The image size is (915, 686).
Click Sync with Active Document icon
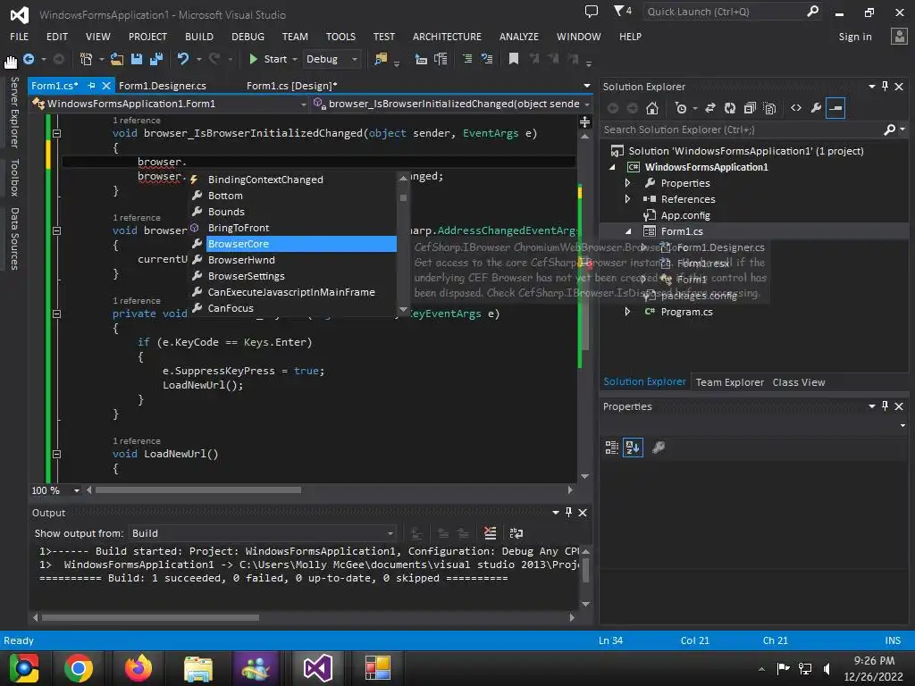(x=710, y=108)
